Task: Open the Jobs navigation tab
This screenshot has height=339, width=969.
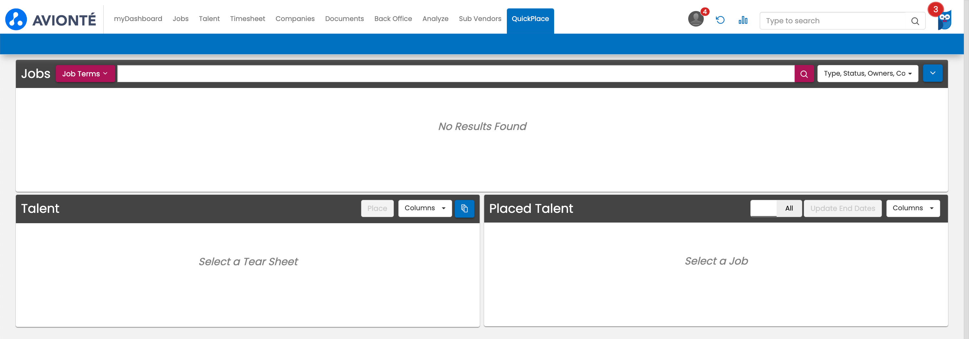Action: [x=181, y=19]
